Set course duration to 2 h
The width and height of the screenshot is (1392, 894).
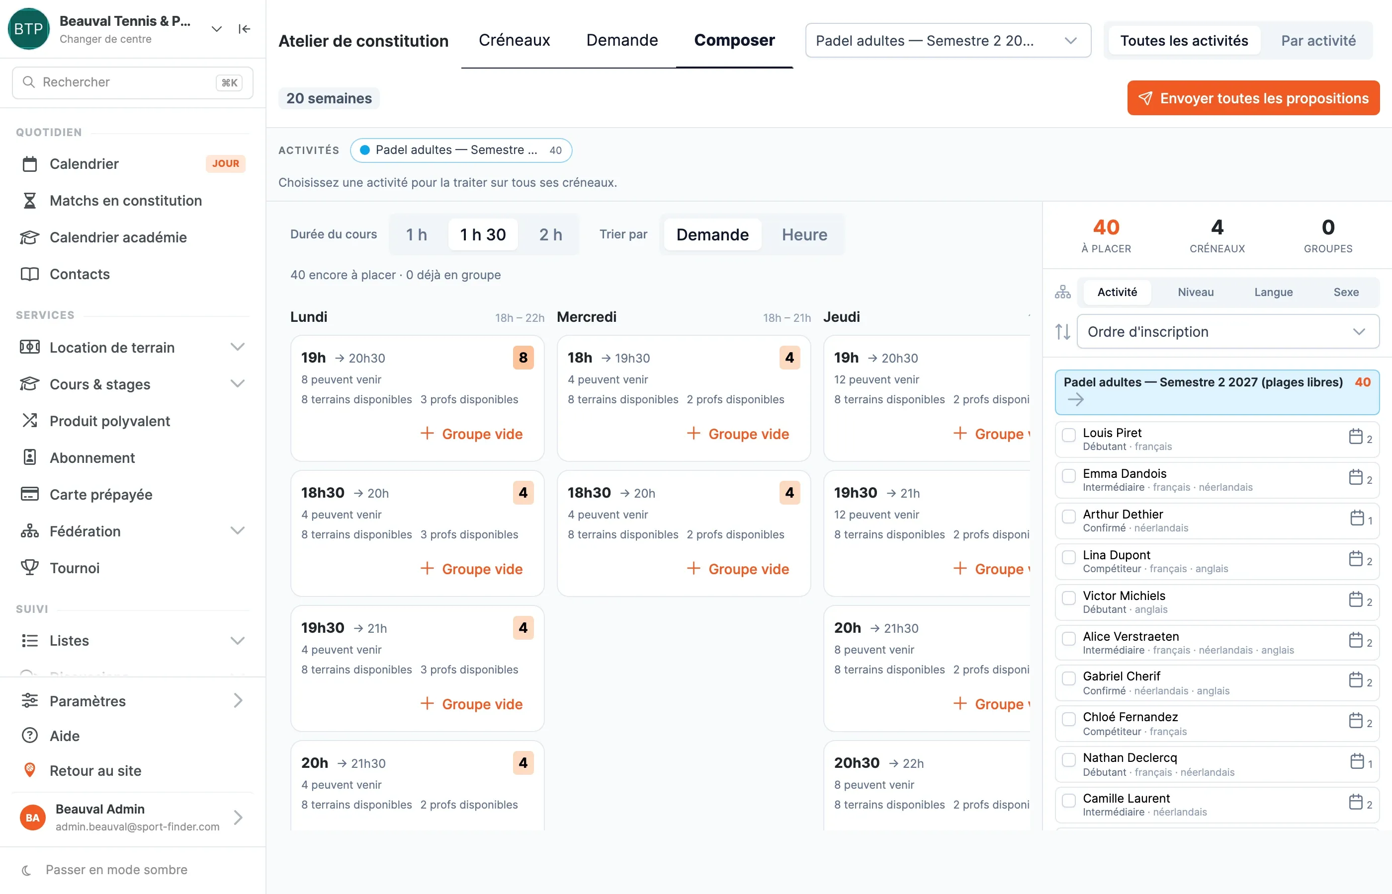click(550, 234)
